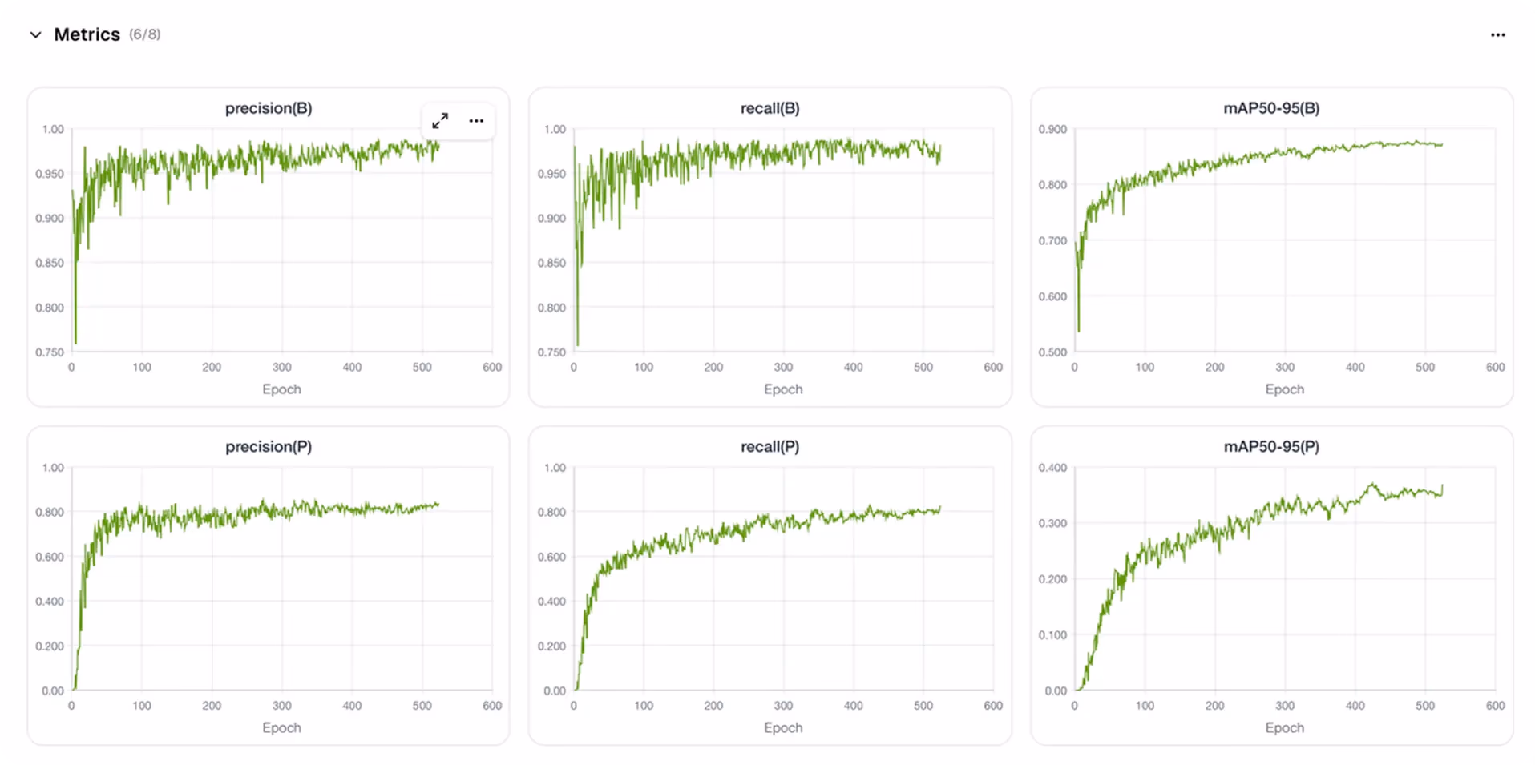Select the mAP50-95(P) chart title

pyautogui.click(x=1271, y=447)
